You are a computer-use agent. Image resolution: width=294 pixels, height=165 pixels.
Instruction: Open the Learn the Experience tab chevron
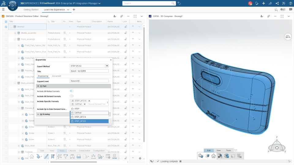point(68,9)
